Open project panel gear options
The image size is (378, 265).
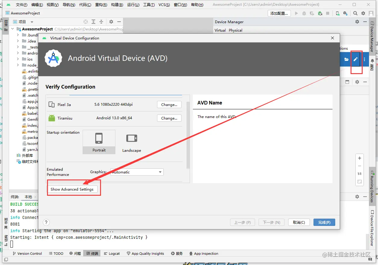111,22
